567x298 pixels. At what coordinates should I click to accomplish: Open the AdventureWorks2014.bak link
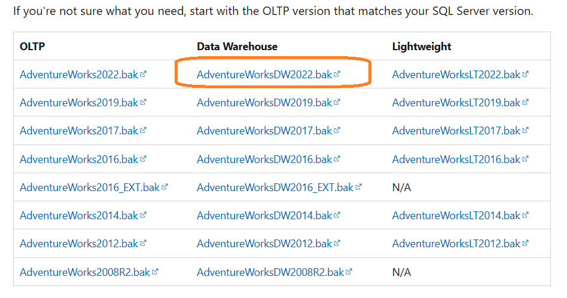click(x=79, y=216)
